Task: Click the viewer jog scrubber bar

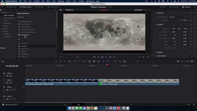Action: (x=104, y=54)
